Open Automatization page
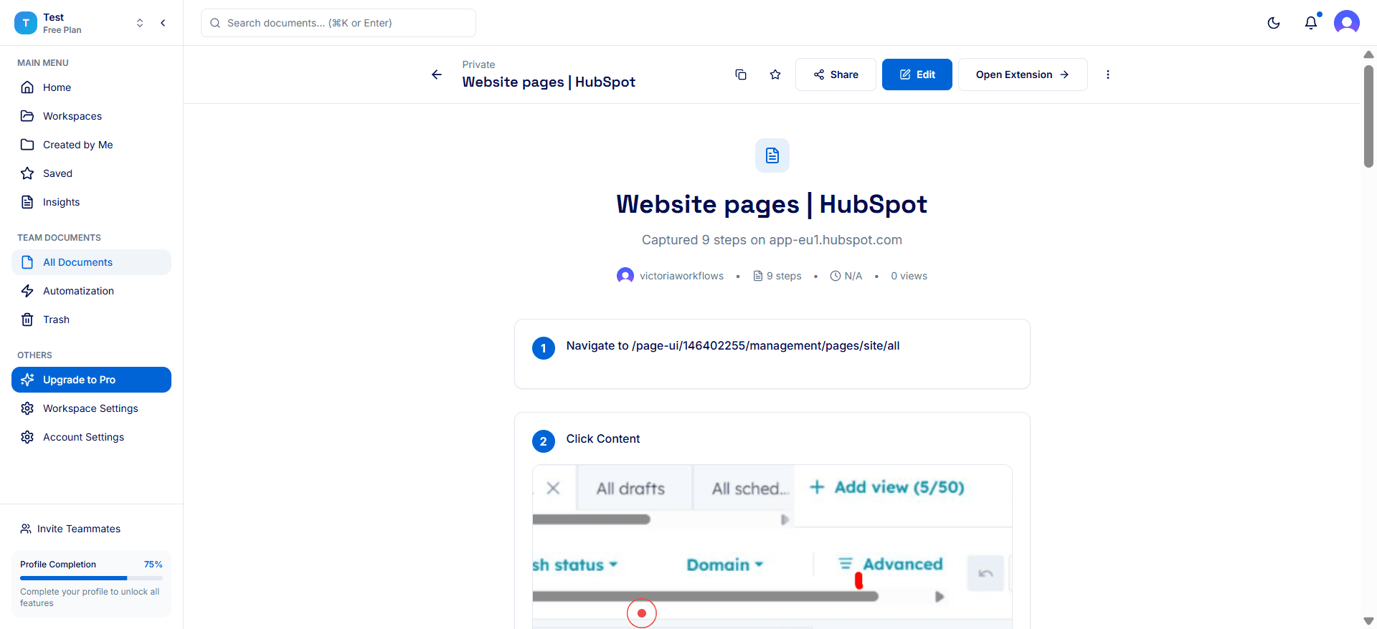Viewport: 1377px width, 629px height. (x=91, y=291)
